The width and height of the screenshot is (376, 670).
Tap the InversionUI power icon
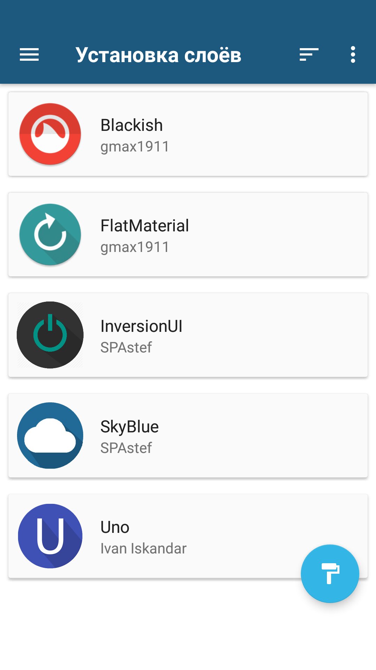[50, 335]
